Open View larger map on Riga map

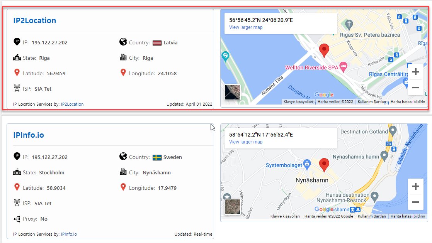[x=246, y=27]
